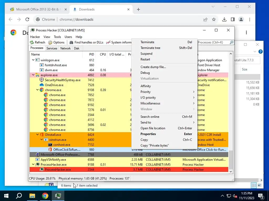Open notification center in system tray

point(261,196)
